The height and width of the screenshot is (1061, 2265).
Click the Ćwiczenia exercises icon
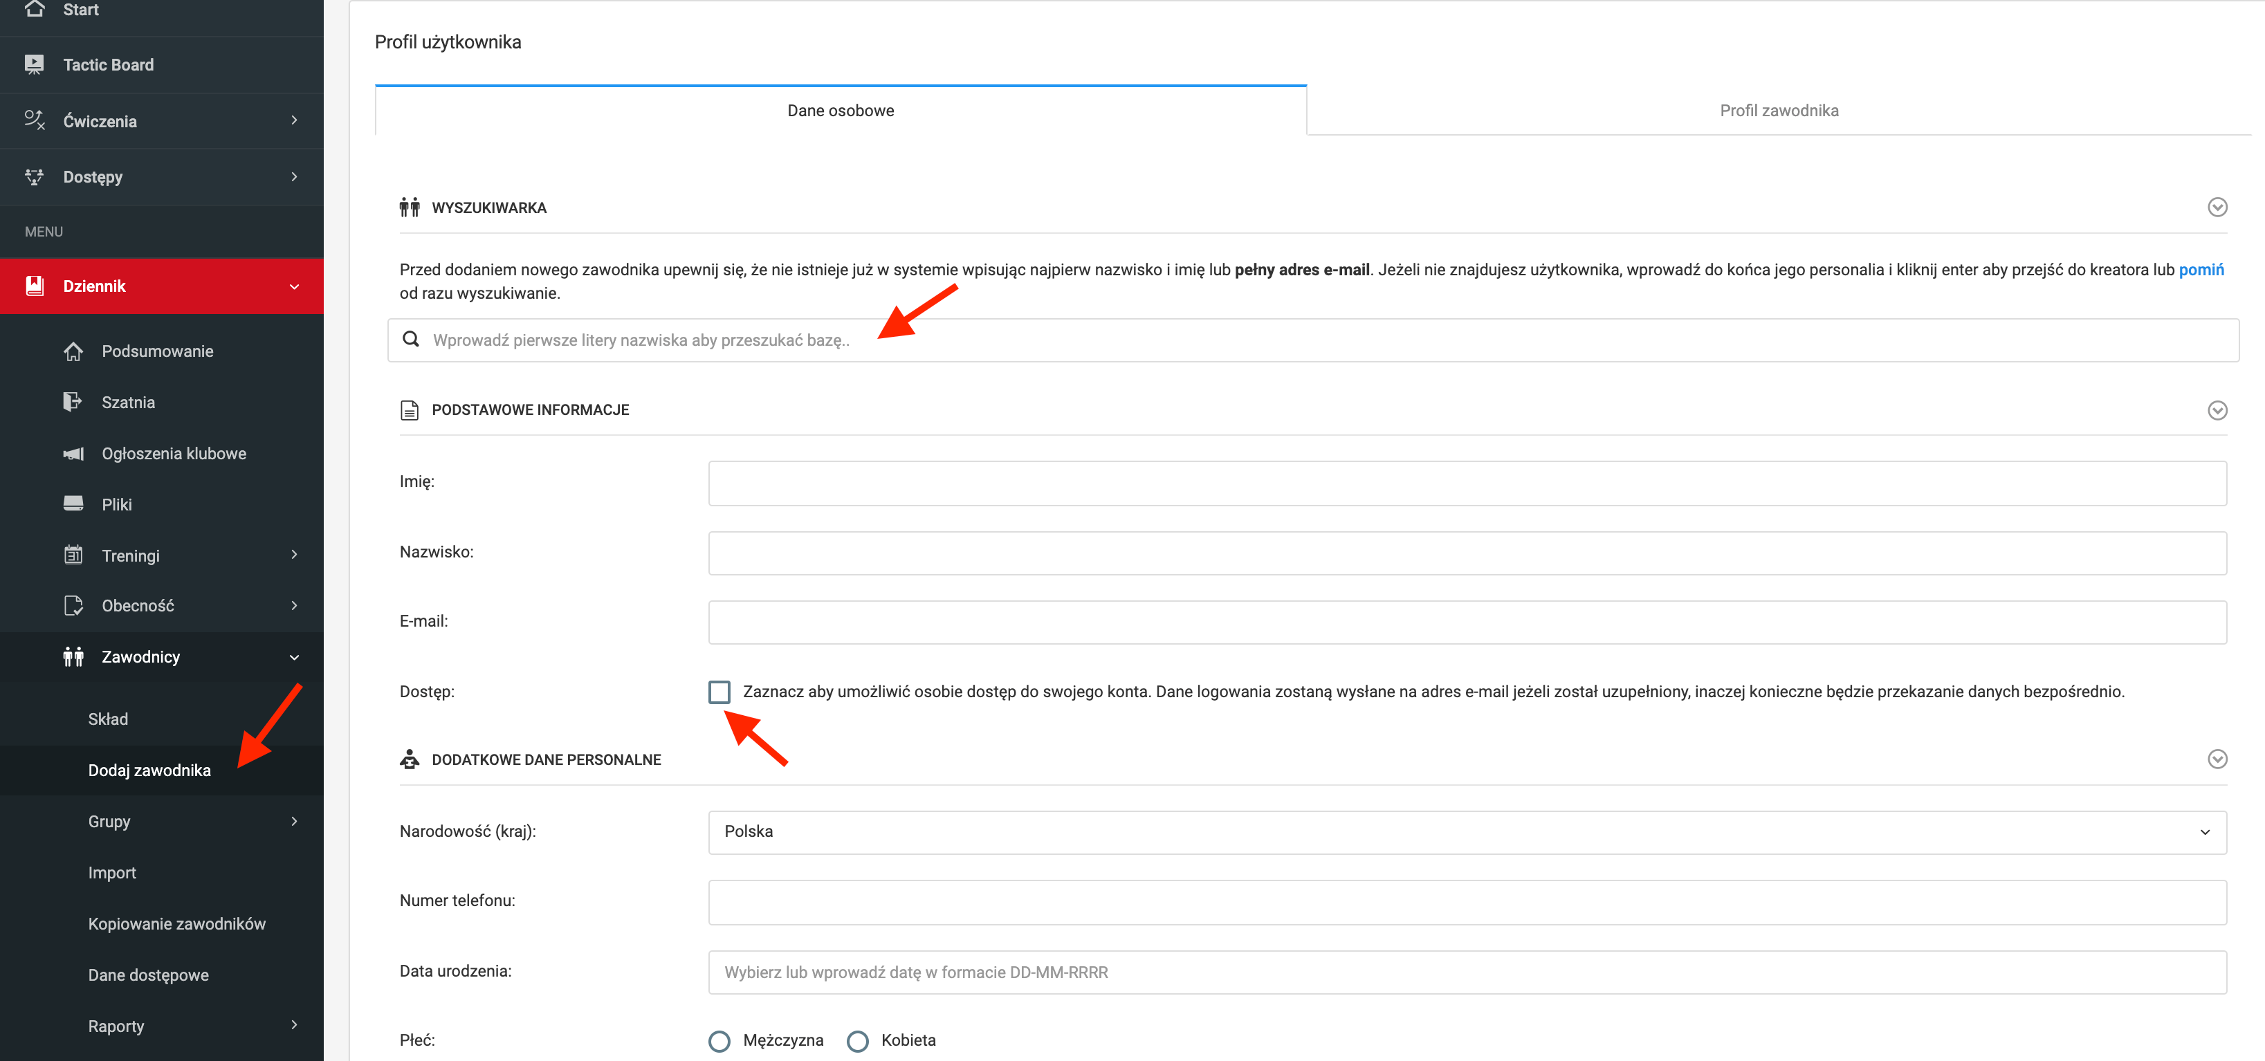click(x=35, y=120)
